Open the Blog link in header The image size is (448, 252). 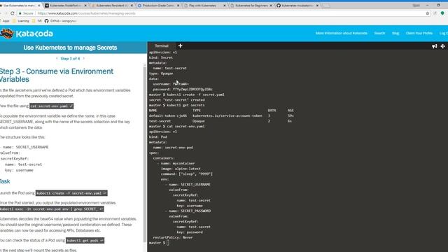(x=395, y=33)
